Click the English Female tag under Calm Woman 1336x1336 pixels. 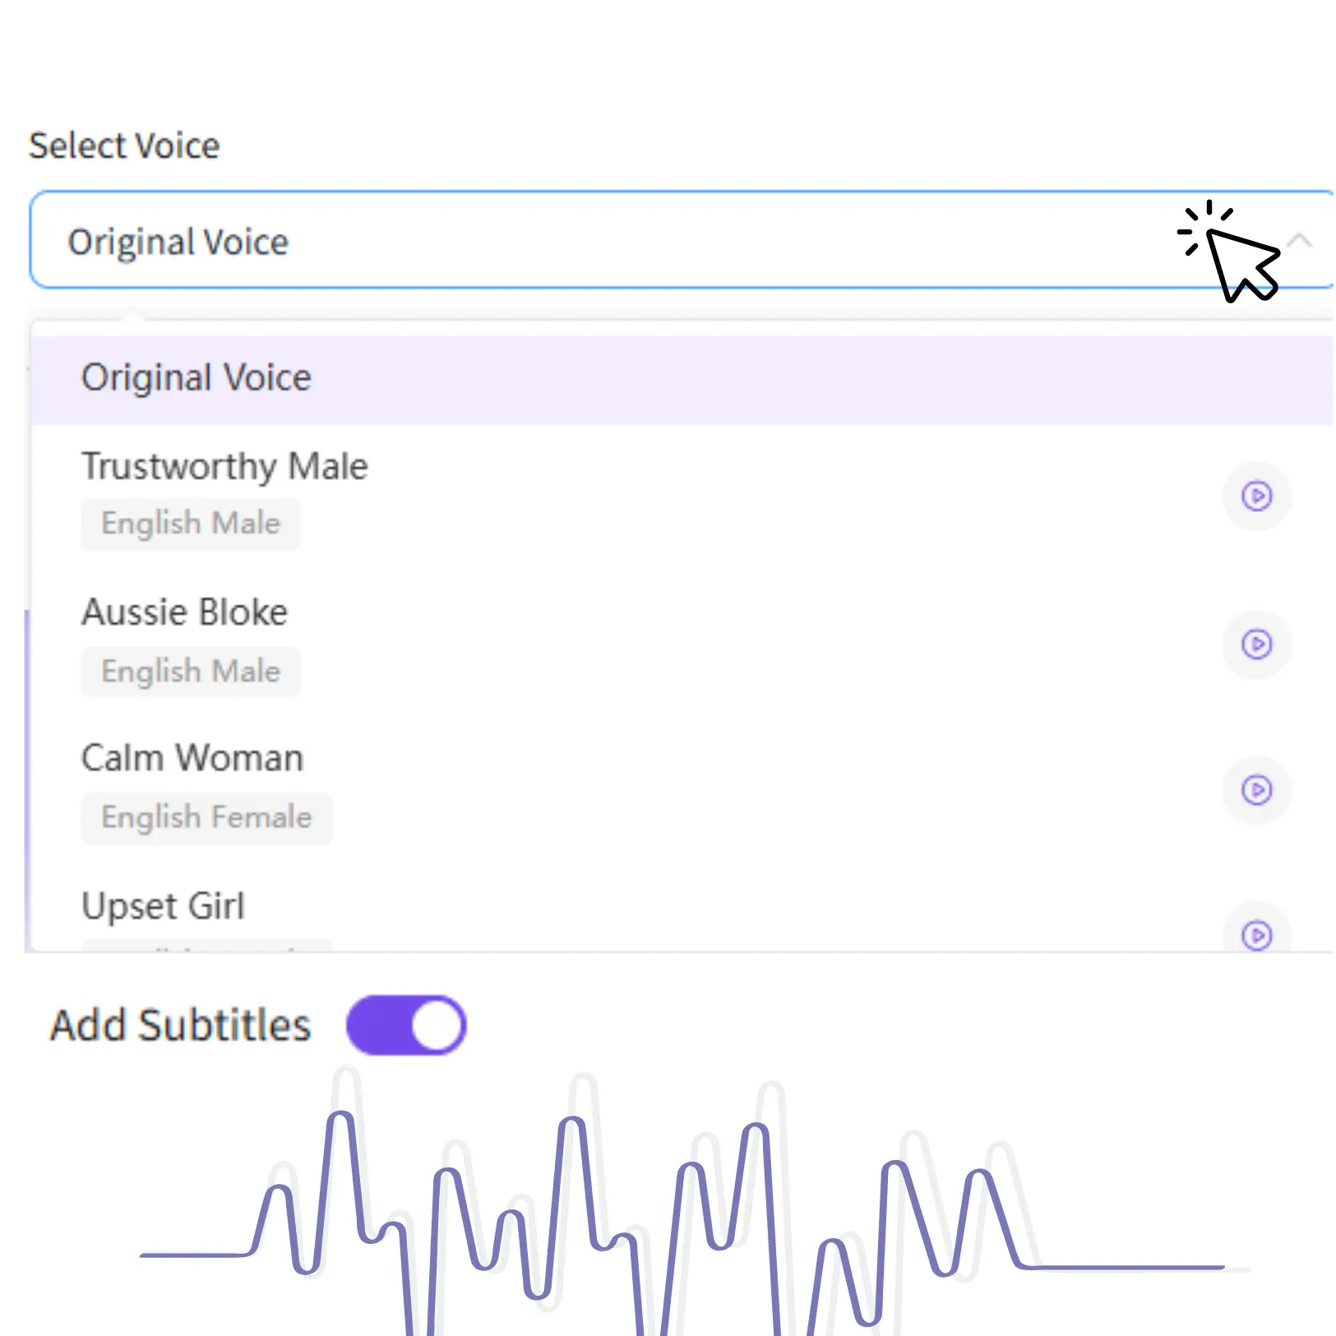click(206, 818)
